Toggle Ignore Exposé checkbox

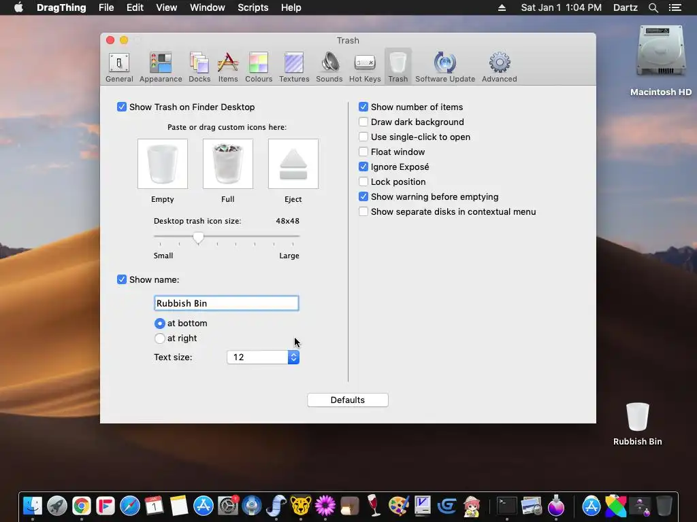tap(363, 167)
